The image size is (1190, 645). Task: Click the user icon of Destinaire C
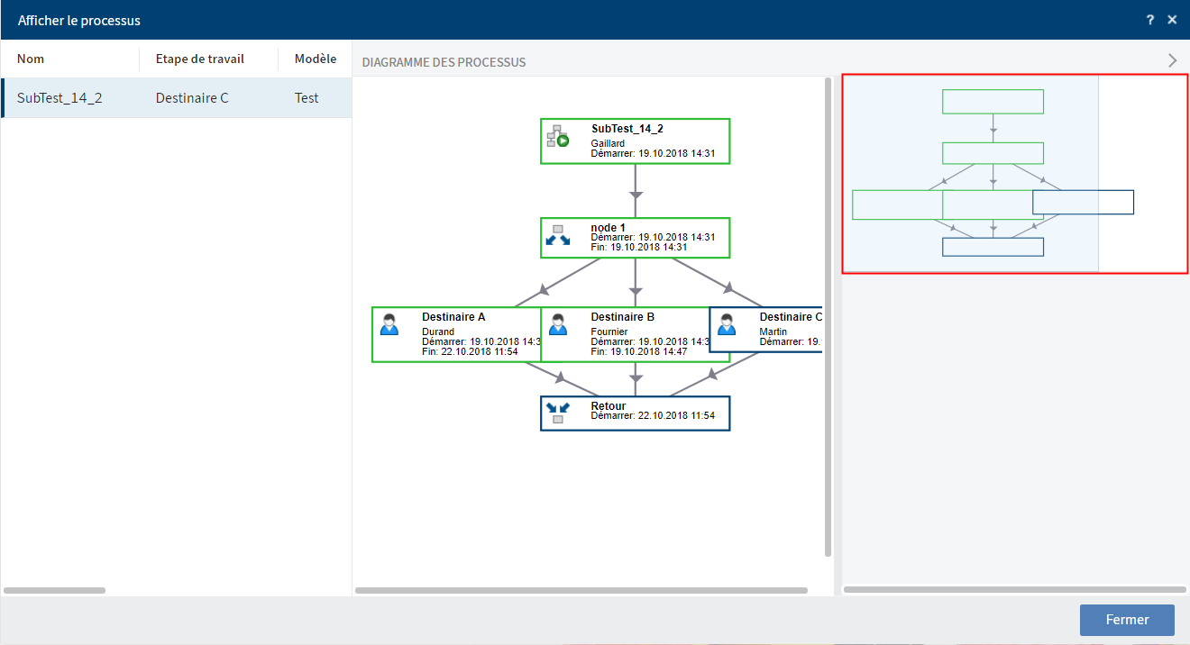(727, 324)
